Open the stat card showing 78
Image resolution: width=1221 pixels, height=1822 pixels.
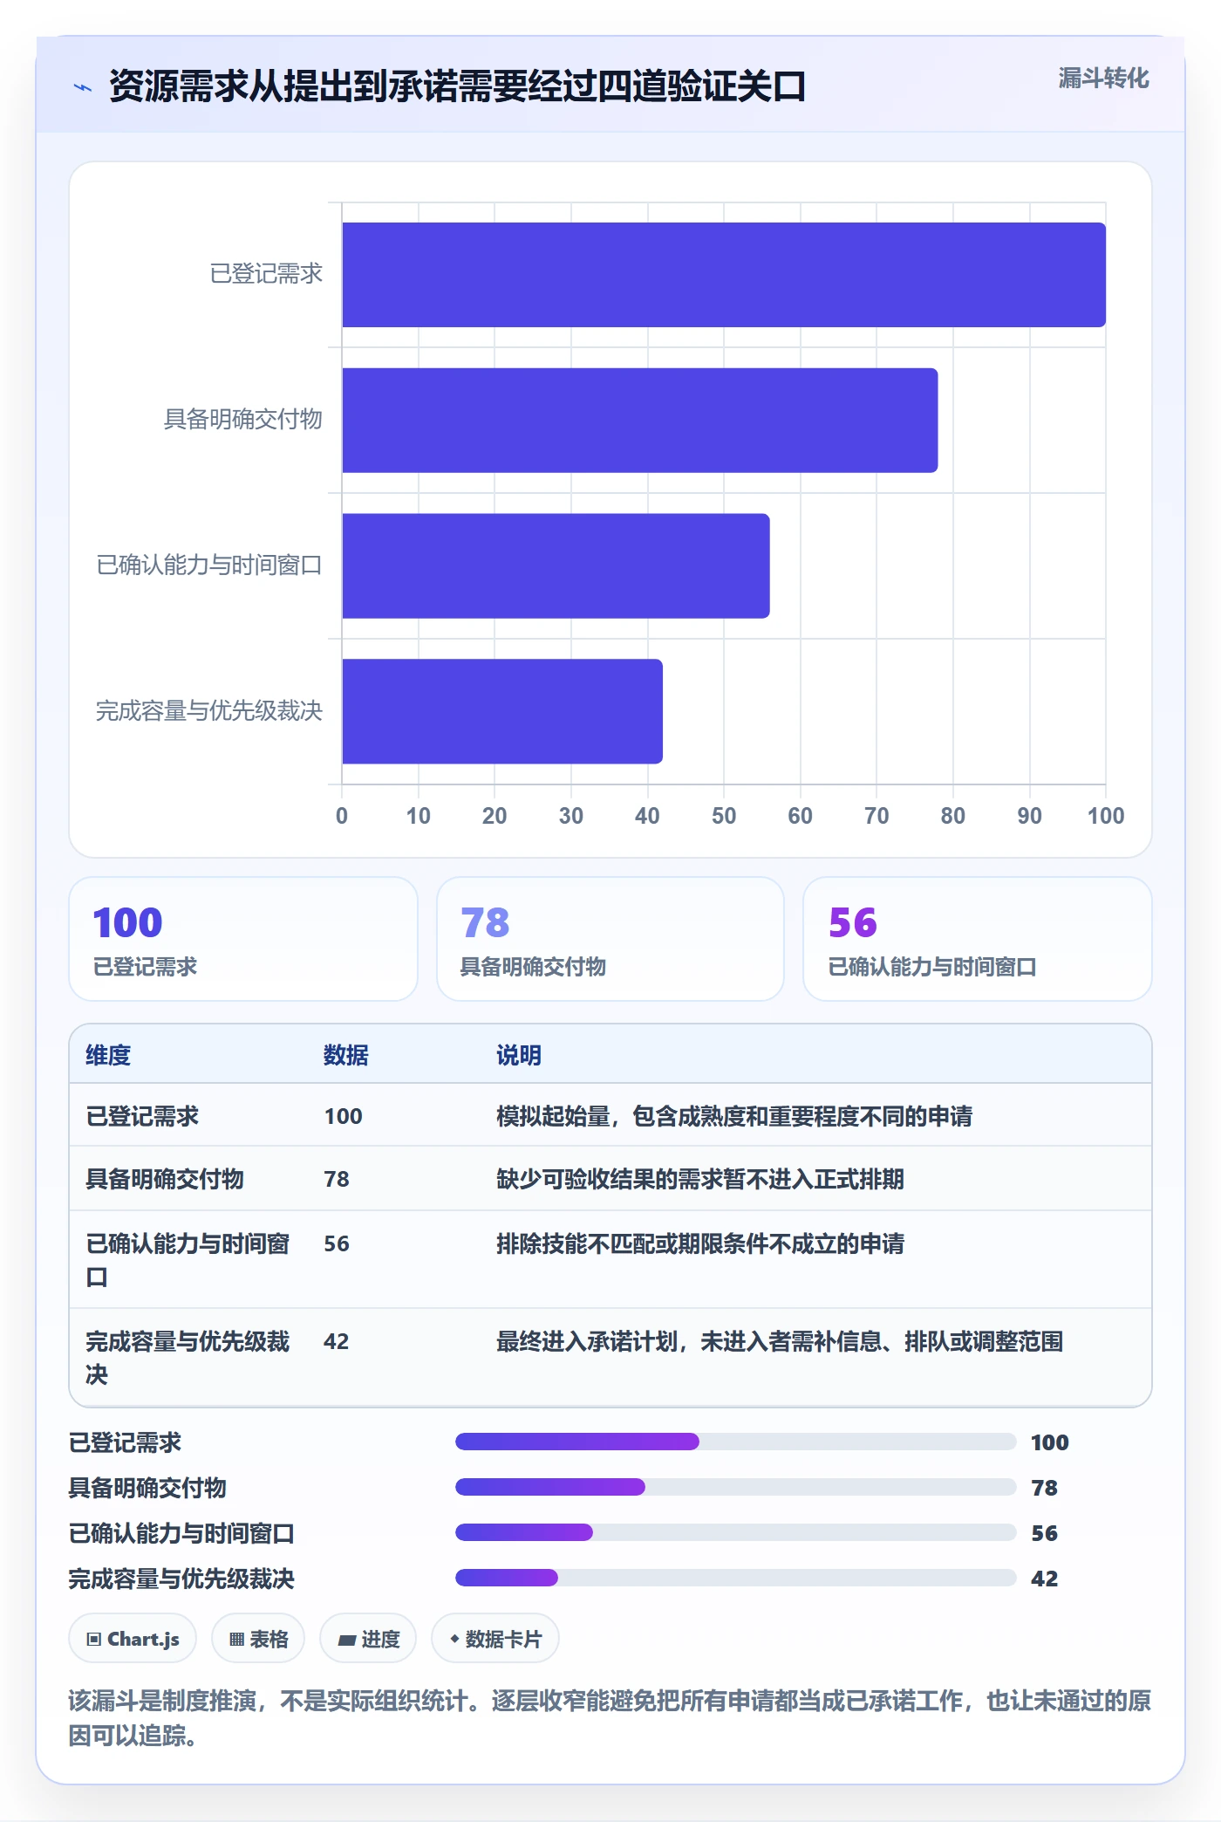tap(610, 939)
